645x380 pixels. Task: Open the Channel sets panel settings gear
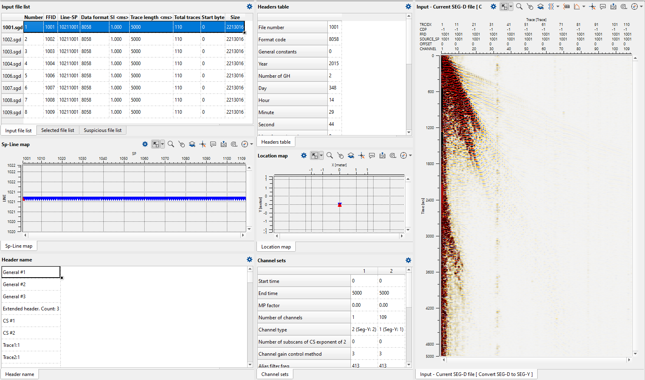point(408,260)
